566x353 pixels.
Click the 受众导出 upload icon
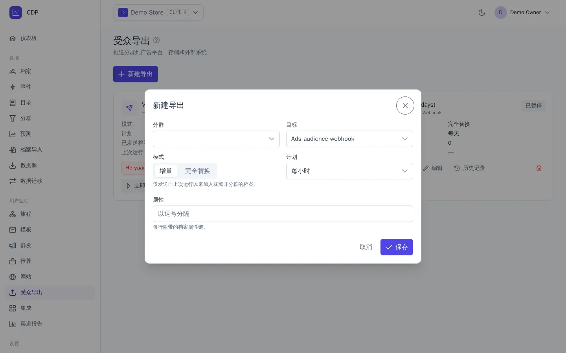coord(13,293)
